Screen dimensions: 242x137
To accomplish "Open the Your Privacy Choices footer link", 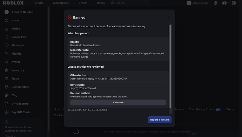I will click(x=202, y=109).
